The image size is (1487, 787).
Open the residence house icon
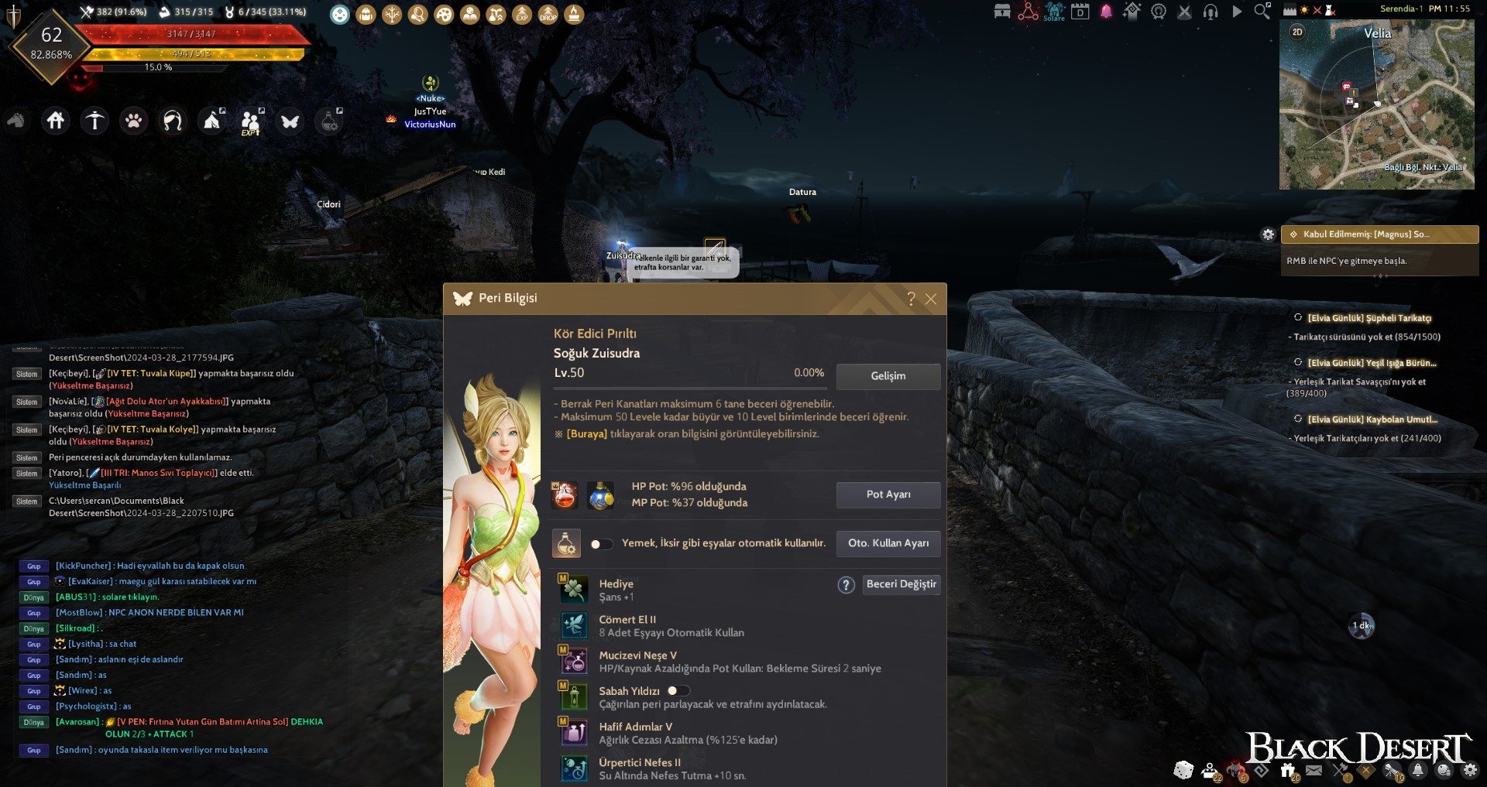56,121
